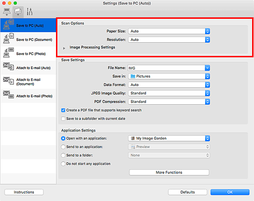Select Send to a folder radio button
The height and width of the screenshot is (201, 254).
click(x=63, y=155)
